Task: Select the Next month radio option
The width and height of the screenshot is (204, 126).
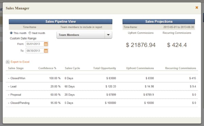Action: tap(30, 33)
